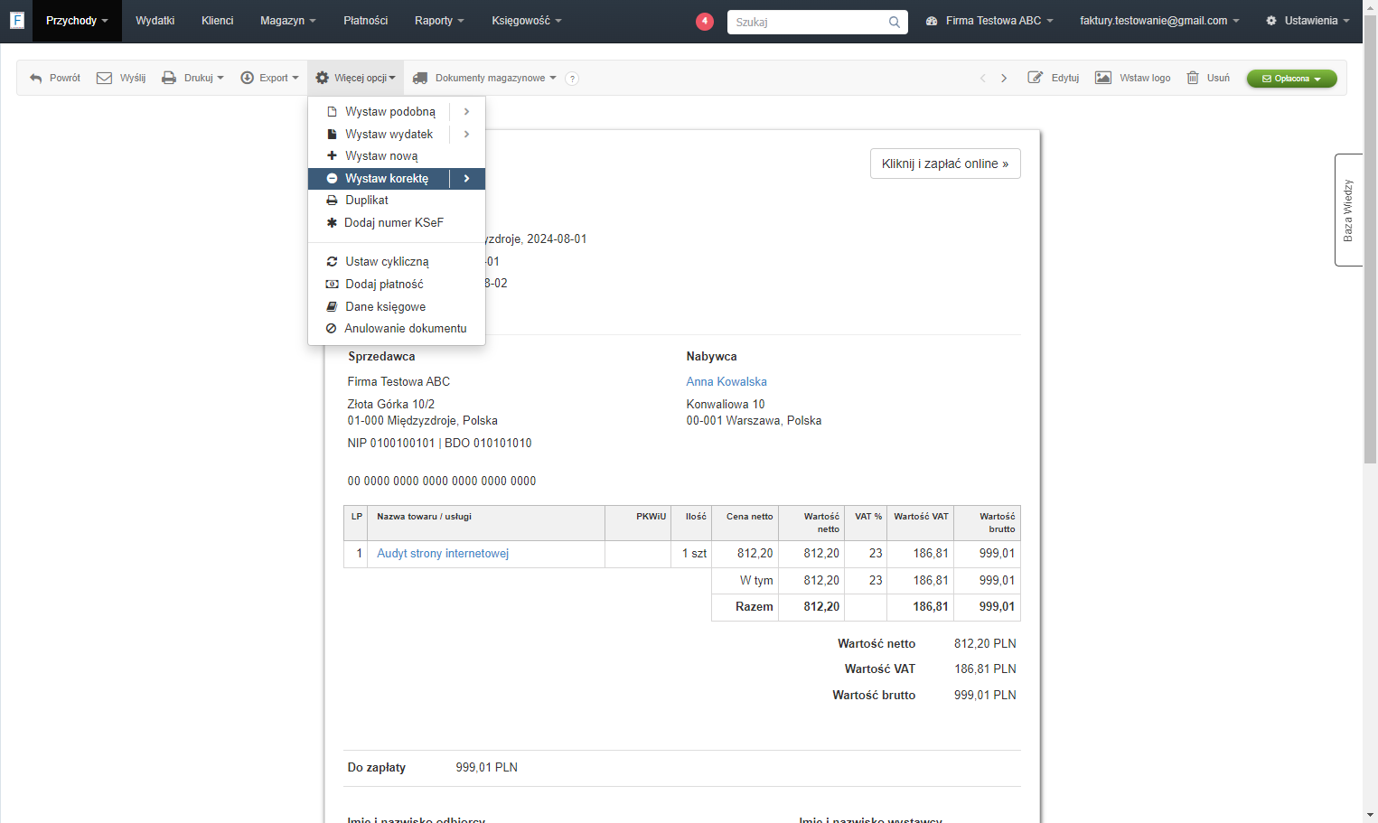1378x823 pixels.
Task: Delete invoice with the Usuń trash button
Action: tap(1208, 78)
